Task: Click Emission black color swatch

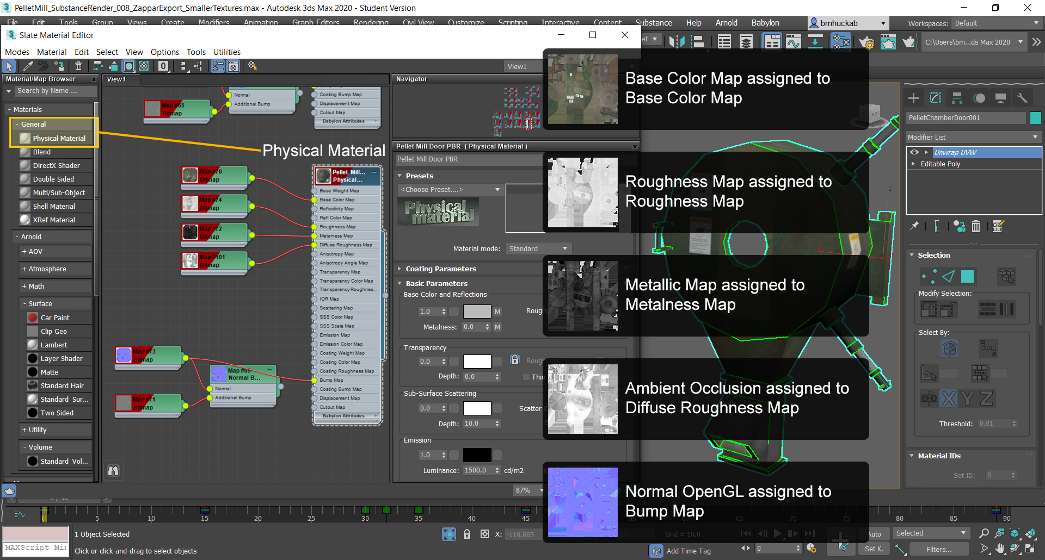Action: pyautogui.click(x=477, y=455)
